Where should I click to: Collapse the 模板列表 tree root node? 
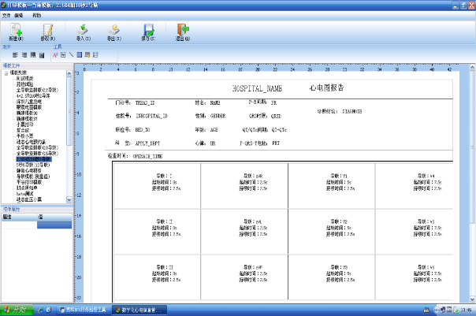point(6,74)
